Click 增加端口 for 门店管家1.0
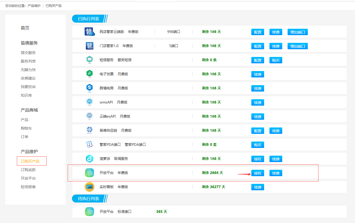The height and width of the screenshot is (223, 355). (x=298, y=46)
